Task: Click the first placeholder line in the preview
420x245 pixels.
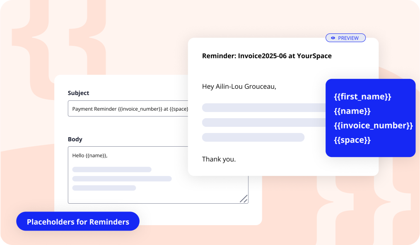Action: (x=264, y=108)
